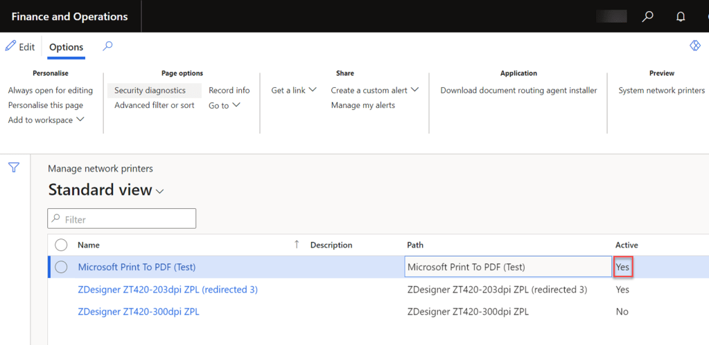This screenshot has width=709, height=345.
Task: Open the notifications bell
Action: 681,17
